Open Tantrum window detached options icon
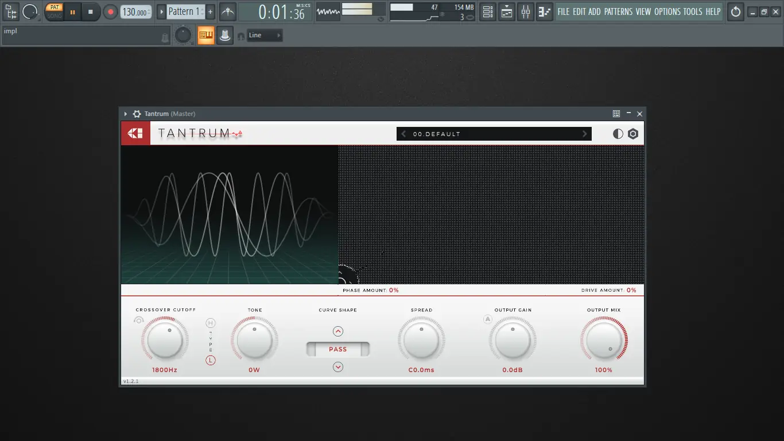784x441 pixels. [x=616, y=114]
